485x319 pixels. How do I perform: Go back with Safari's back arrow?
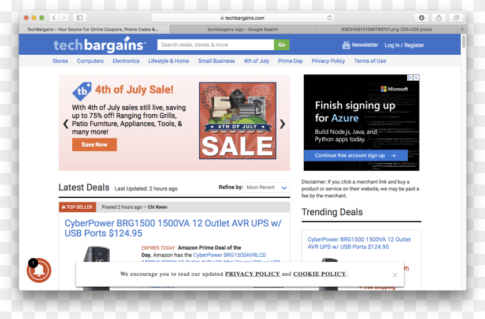point(54,18)
